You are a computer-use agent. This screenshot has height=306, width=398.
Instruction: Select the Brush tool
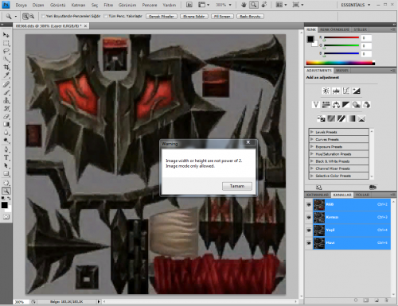[x=6, y=92]
